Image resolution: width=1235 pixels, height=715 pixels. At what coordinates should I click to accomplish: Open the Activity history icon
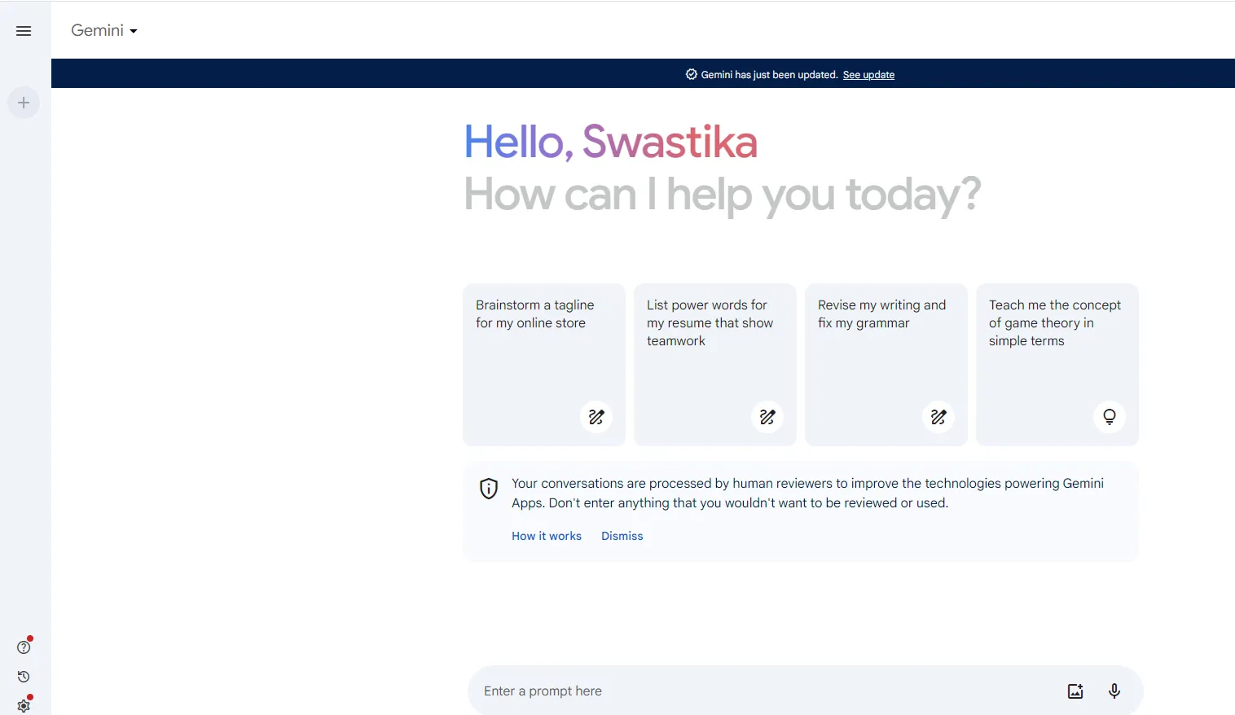pos(24,677)
